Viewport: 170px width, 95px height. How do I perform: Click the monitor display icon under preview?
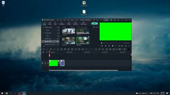pyautogui.click(x=119, y=46)
